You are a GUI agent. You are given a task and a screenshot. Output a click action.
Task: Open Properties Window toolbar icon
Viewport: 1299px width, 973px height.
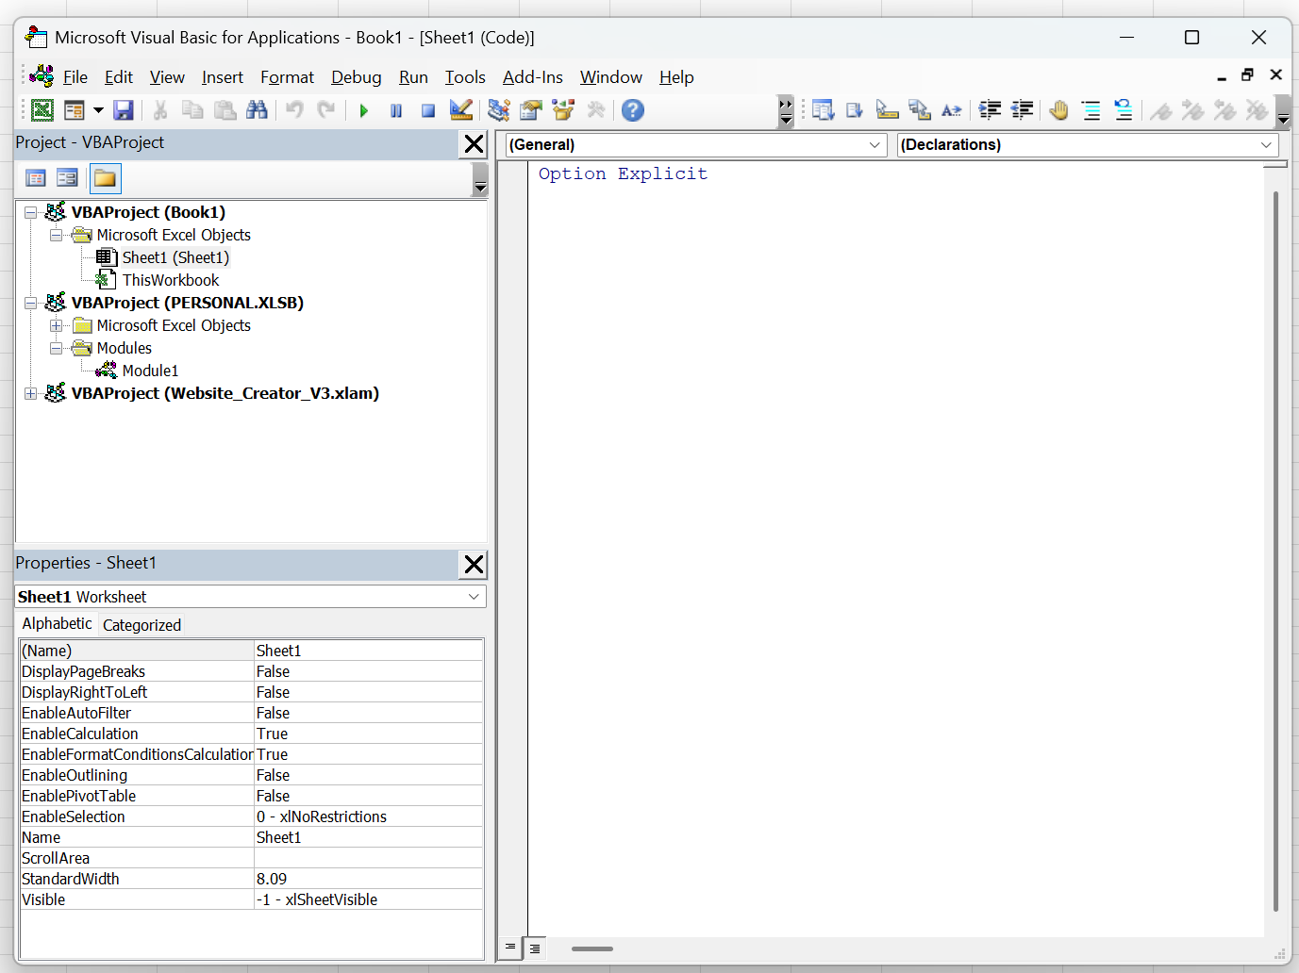coord(531,110)
